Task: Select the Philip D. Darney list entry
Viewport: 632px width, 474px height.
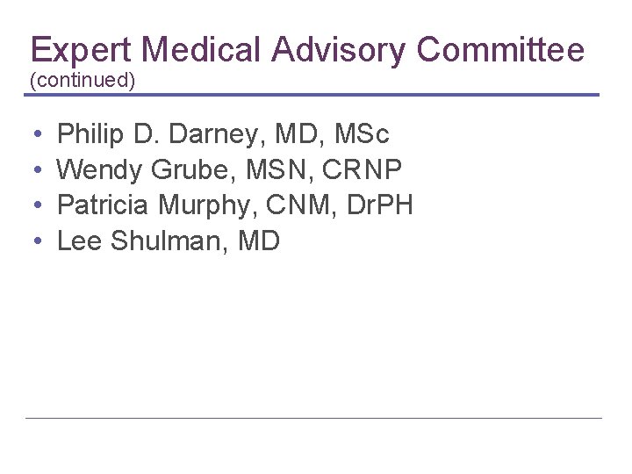Action: (x=223, y=135)
